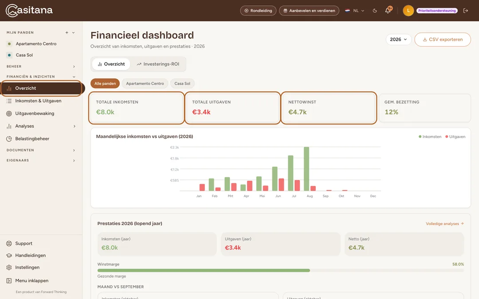Expand the Beheer section
Screen dimensions: 479x299
pyautogui.click(x=74, y=66)
